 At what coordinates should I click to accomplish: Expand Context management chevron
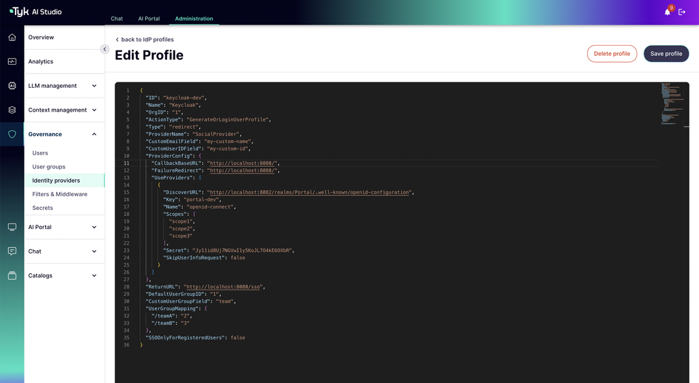(x=94, y=110)
